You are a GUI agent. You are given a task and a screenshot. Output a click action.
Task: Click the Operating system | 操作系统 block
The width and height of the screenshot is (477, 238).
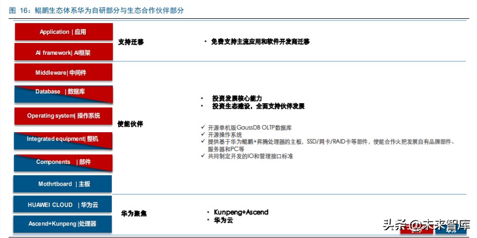coord(63,116)
